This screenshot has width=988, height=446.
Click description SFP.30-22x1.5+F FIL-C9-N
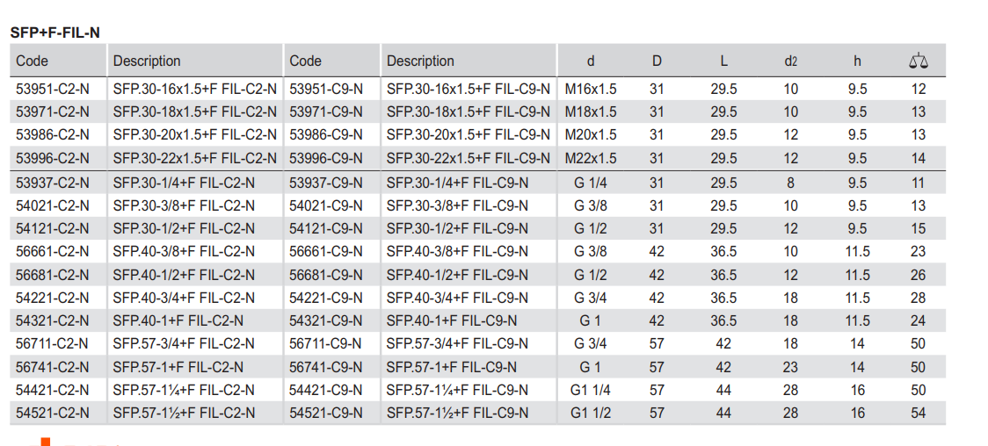coord(468,158)
